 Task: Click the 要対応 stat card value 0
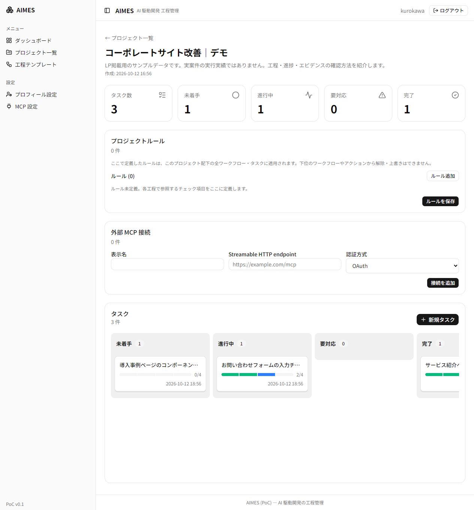click(334, 109)
